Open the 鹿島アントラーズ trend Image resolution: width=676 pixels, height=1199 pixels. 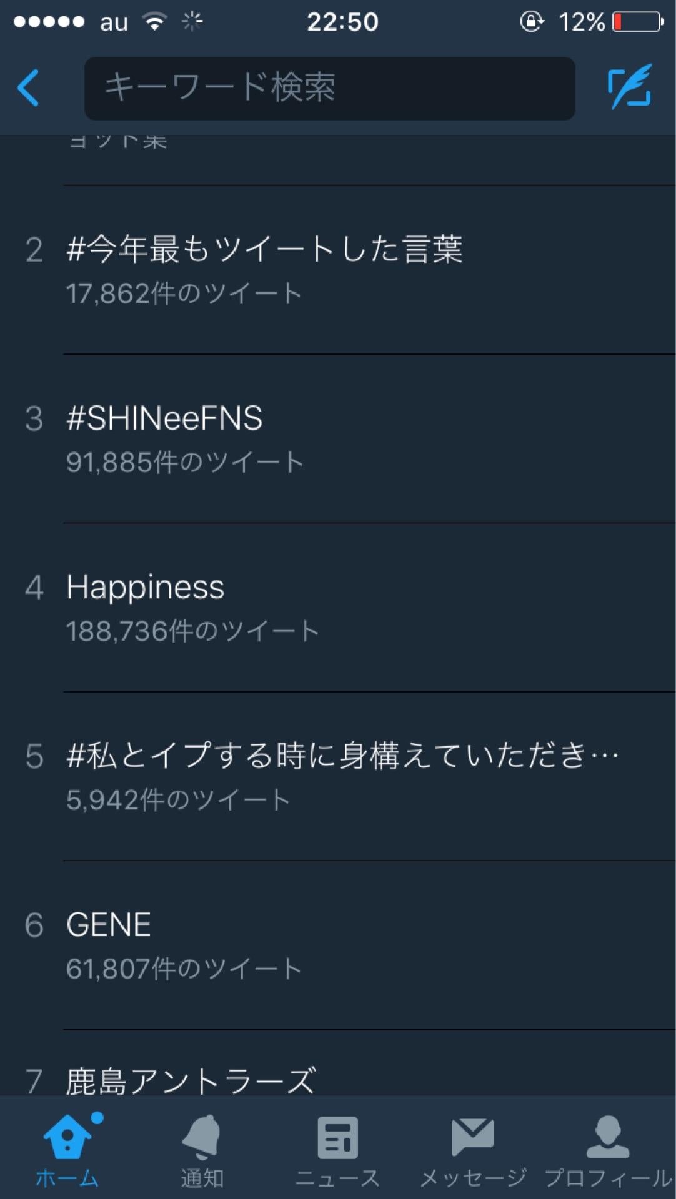click(x=191, y=1081)
